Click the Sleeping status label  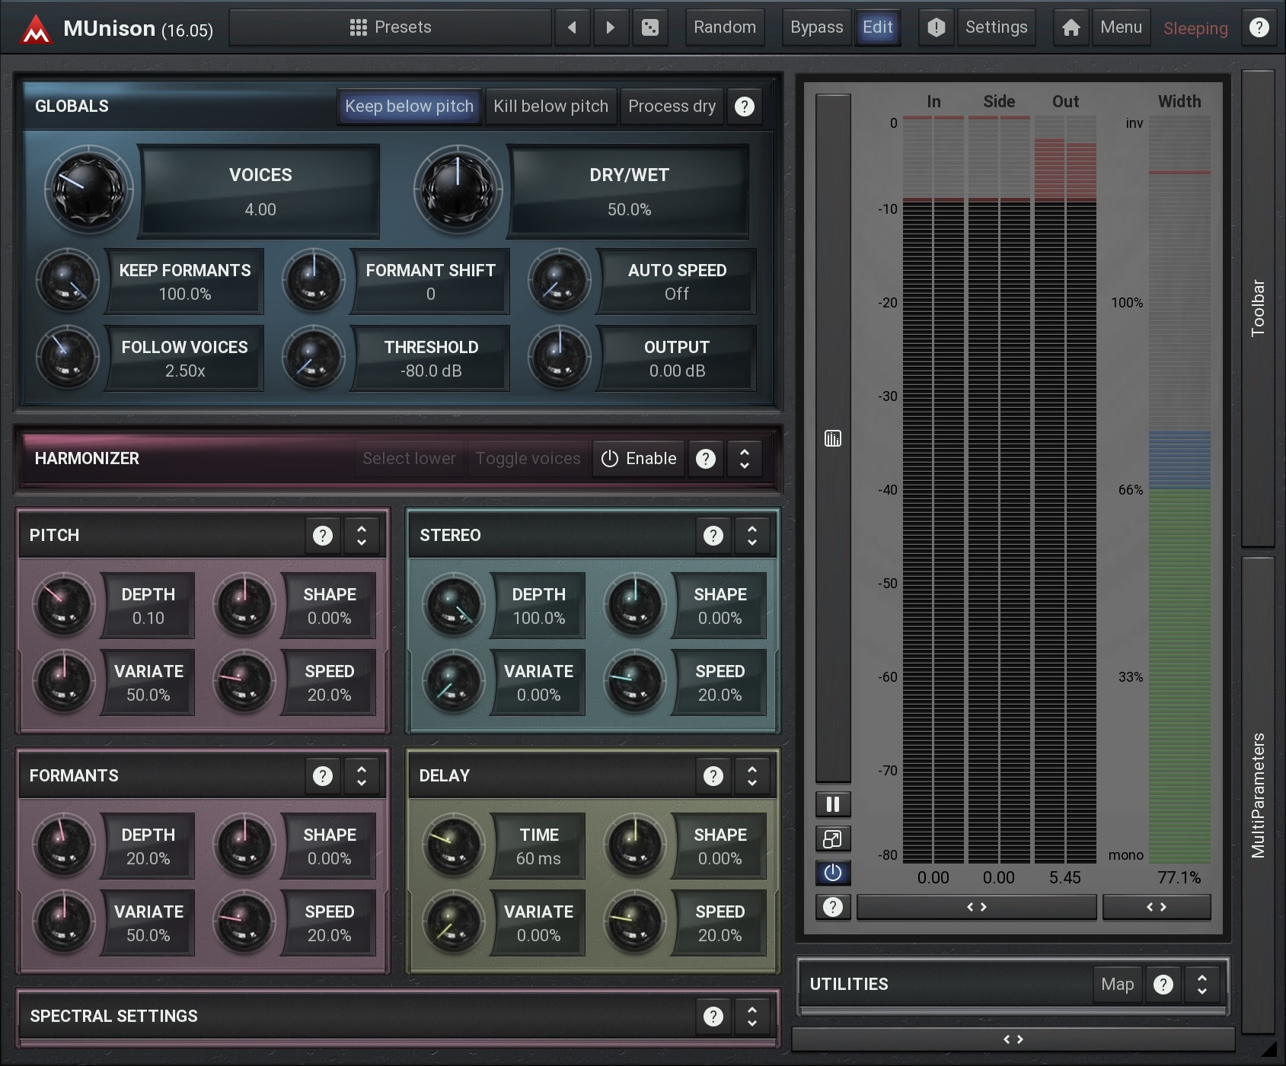point(1195,29)
